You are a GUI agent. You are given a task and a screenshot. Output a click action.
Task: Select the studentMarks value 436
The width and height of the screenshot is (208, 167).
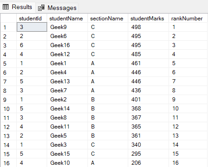pyautogui.click(x=148, y=91)
